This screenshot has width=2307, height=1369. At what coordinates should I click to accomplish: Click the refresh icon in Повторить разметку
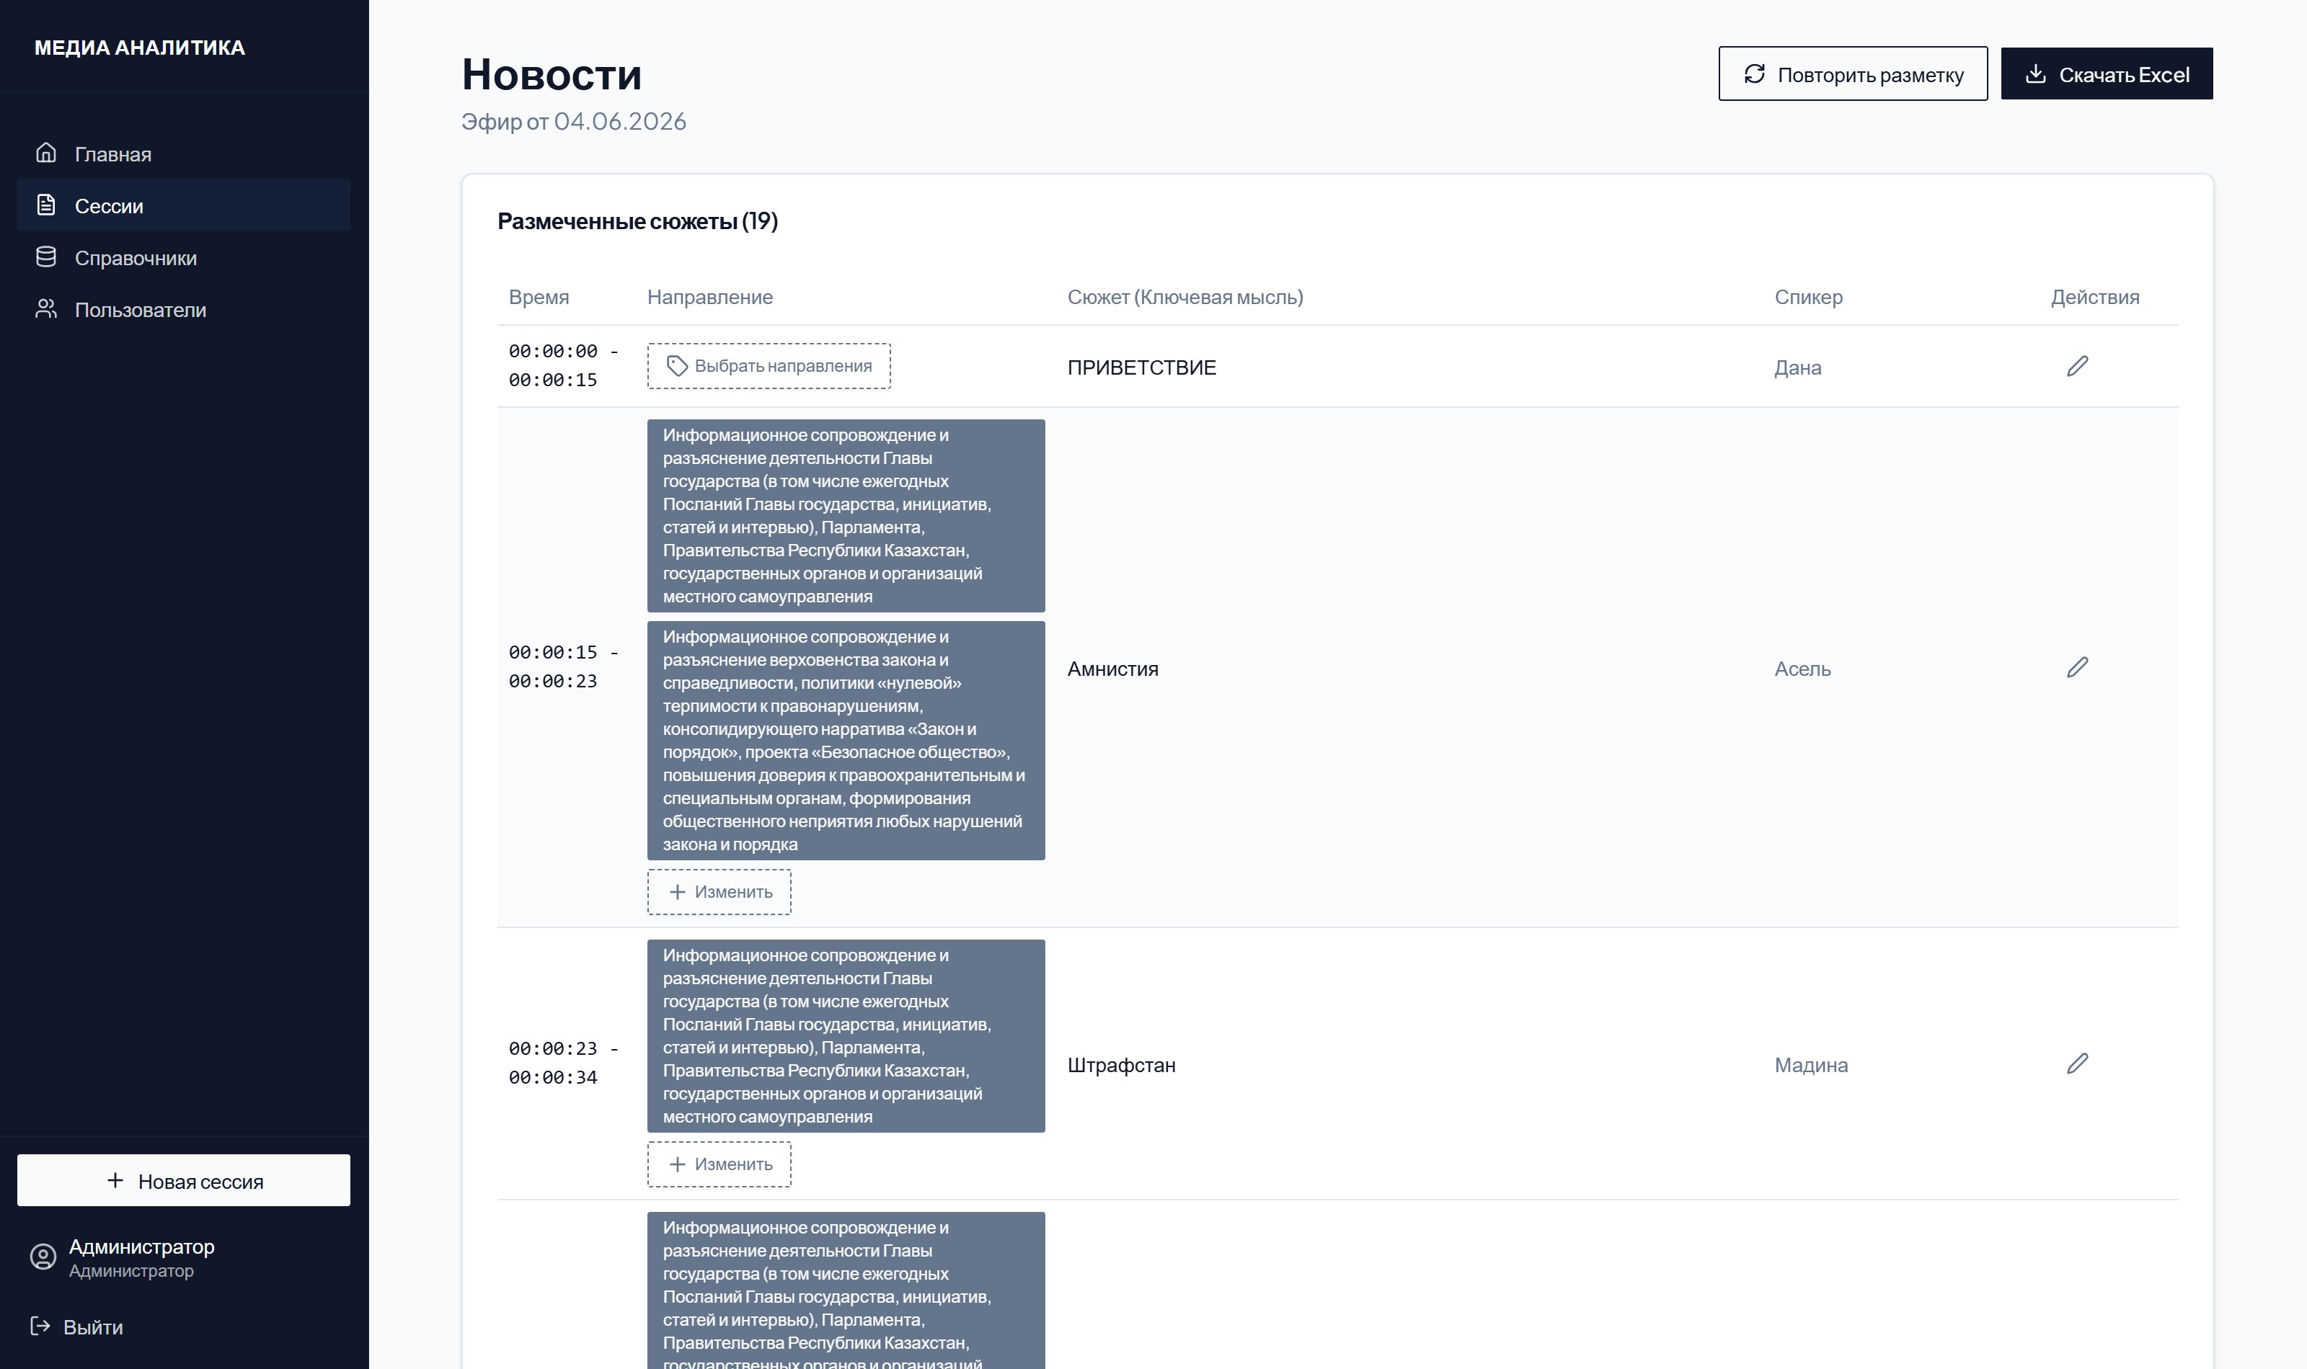1754,73
